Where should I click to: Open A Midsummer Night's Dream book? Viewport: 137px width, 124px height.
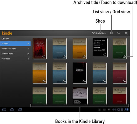(x=100, y=96)
